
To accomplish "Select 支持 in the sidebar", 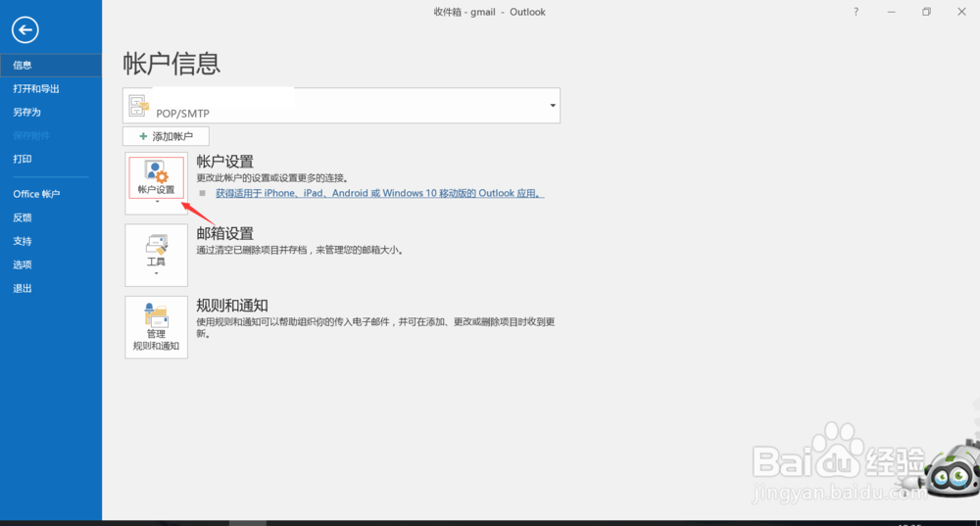I will [x=51, y=241].
